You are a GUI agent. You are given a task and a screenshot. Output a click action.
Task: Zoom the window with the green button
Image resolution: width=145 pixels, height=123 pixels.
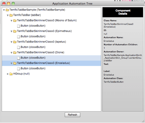click(x=13, y=4)
